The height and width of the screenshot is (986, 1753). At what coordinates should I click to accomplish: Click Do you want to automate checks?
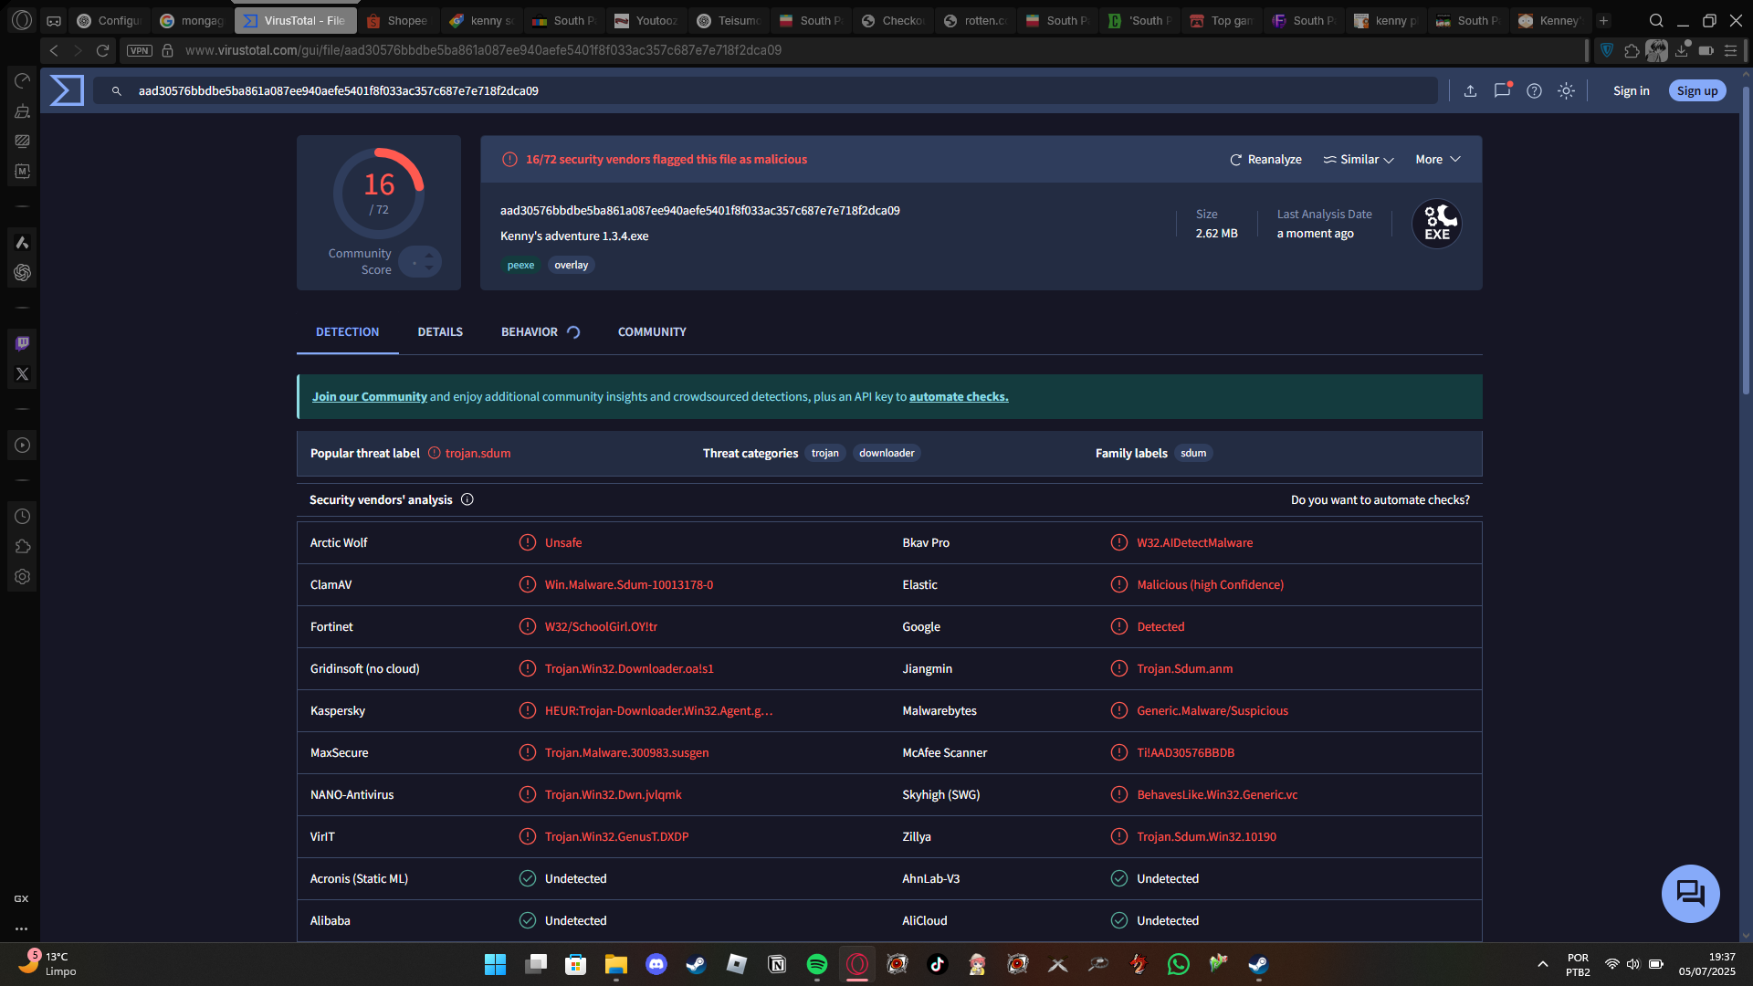1380,499
